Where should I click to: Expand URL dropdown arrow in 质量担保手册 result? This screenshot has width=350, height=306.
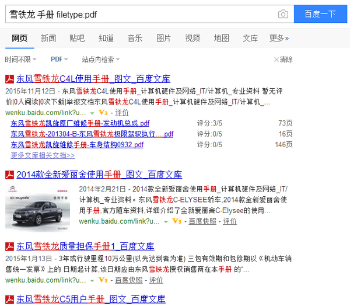pyautogui.click(x=92, y=280)
